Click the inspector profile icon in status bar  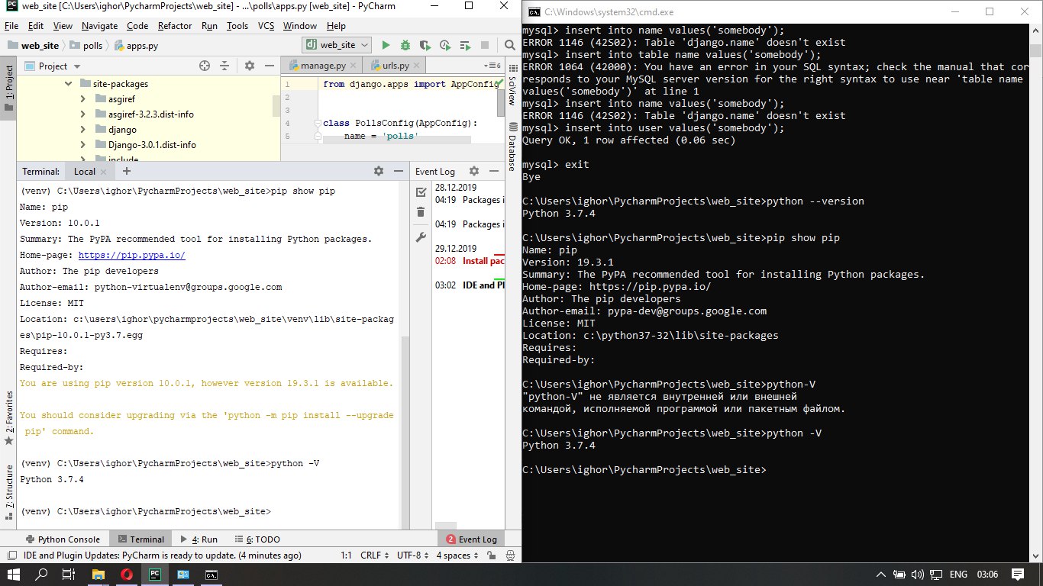point(510,555)
